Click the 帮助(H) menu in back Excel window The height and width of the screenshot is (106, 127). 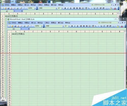pyautogui.click(x=61, y=5)
